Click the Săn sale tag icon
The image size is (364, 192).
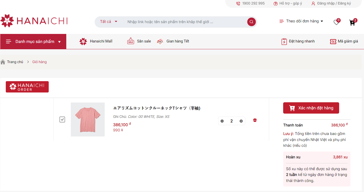[x=131, y=41]
